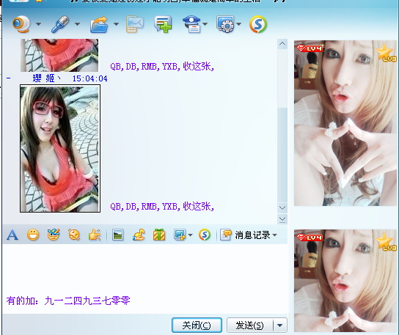399x335 pixels.
Task: Click the LV4 diamond badge on upper avatar
Action: pos(310,48)
